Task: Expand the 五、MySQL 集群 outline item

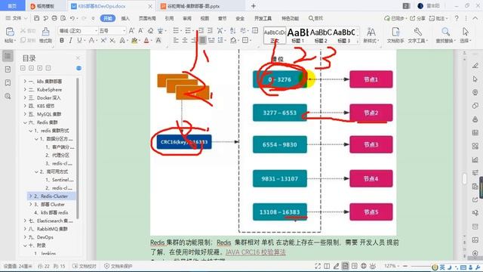Action: (x=25, y=114)
